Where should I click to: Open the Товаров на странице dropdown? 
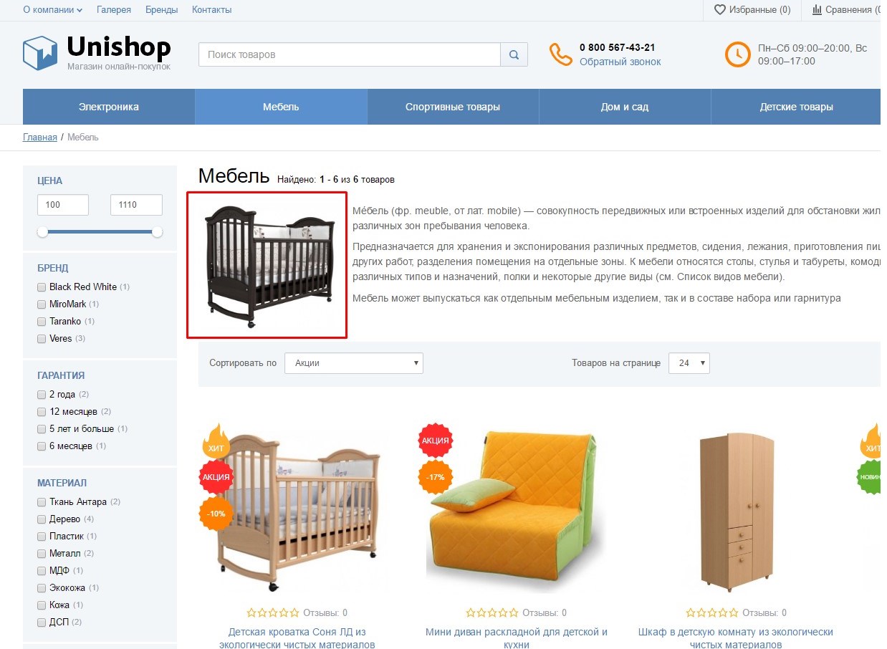click(x=689, y=363)
